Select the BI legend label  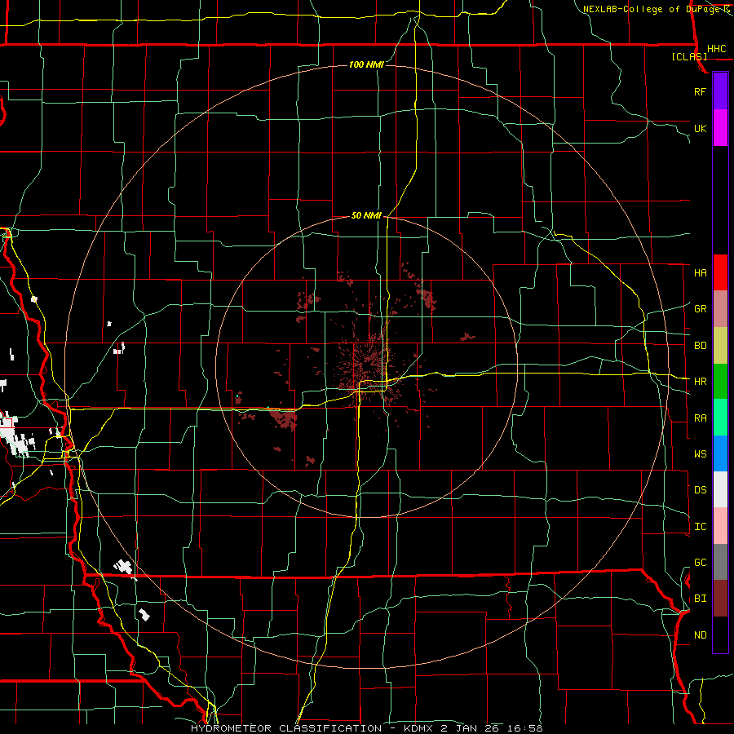click(x=700, y=599)
